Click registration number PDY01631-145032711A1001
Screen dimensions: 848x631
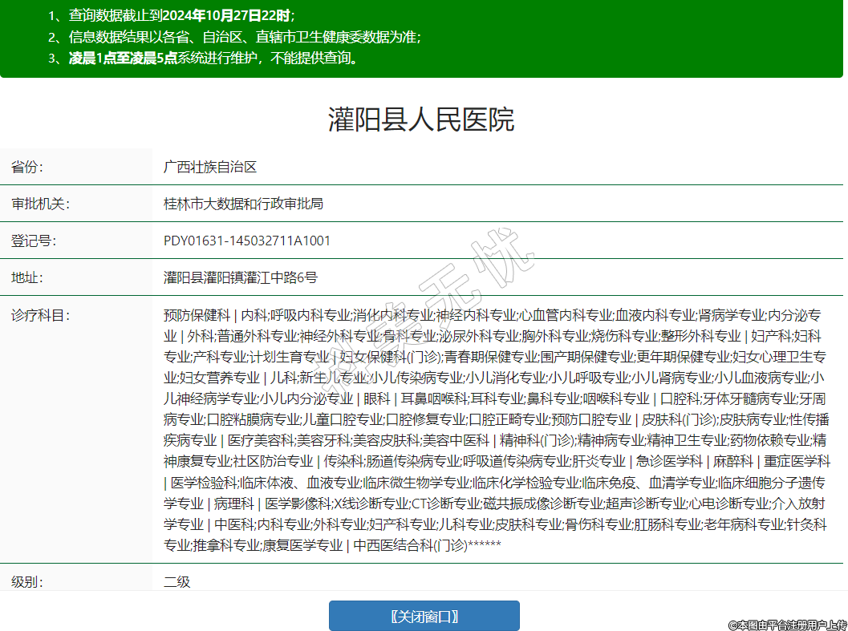[247, 241]
